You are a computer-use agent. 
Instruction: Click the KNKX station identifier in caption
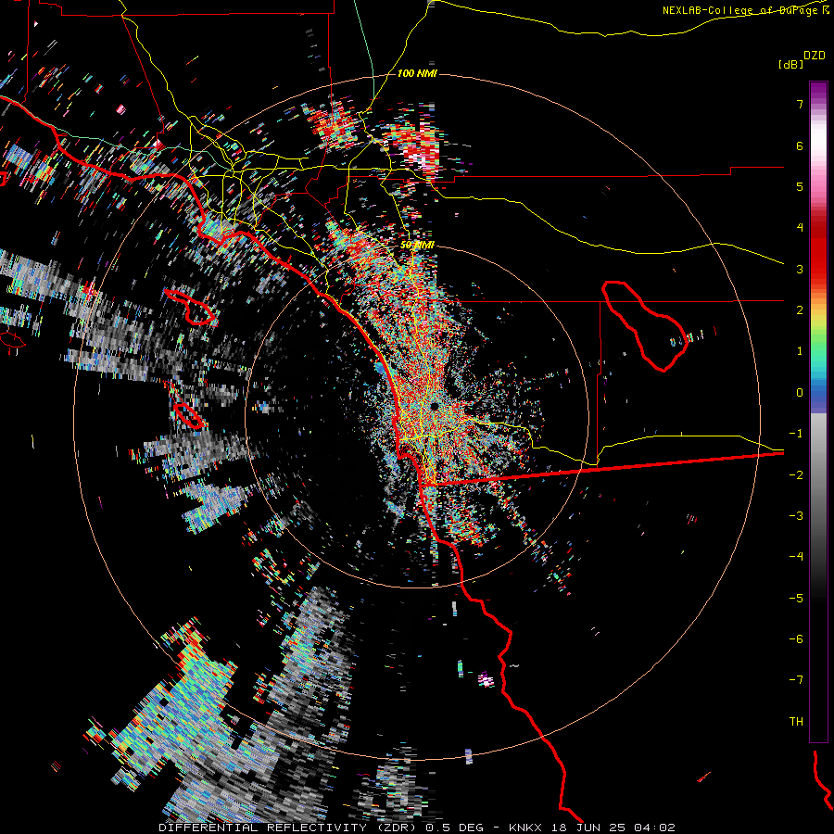point(526,828)
